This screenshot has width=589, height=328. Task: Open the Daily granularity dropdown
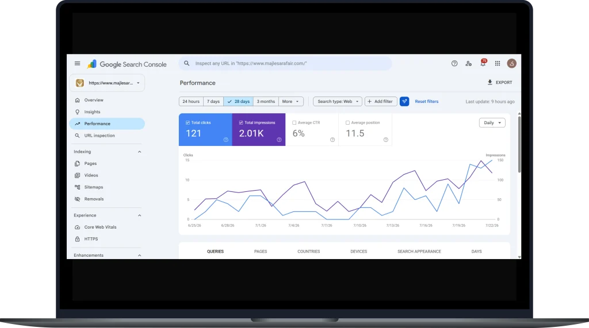[x=492, y=123]
